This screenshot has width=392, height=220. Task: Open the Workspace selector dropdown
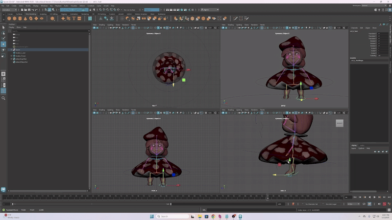pyautogui.click(x=375, y=5)
